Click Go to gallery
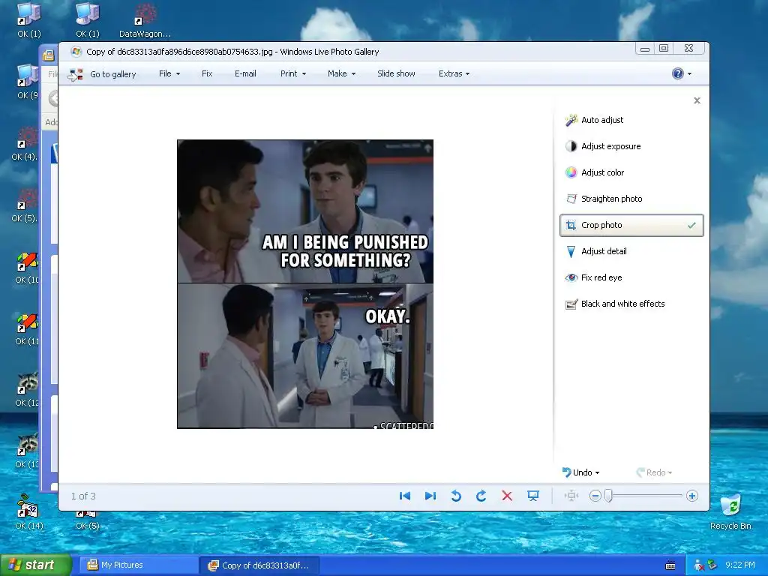 click(102, 74)
